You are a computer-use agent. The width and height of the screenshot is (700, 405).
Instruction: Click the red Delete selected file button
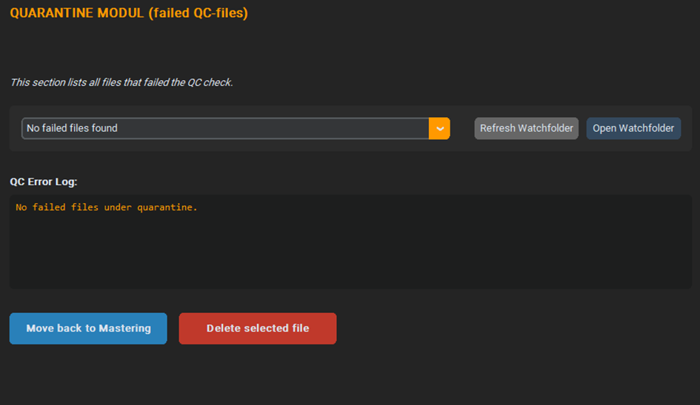[x=258, y=328]
